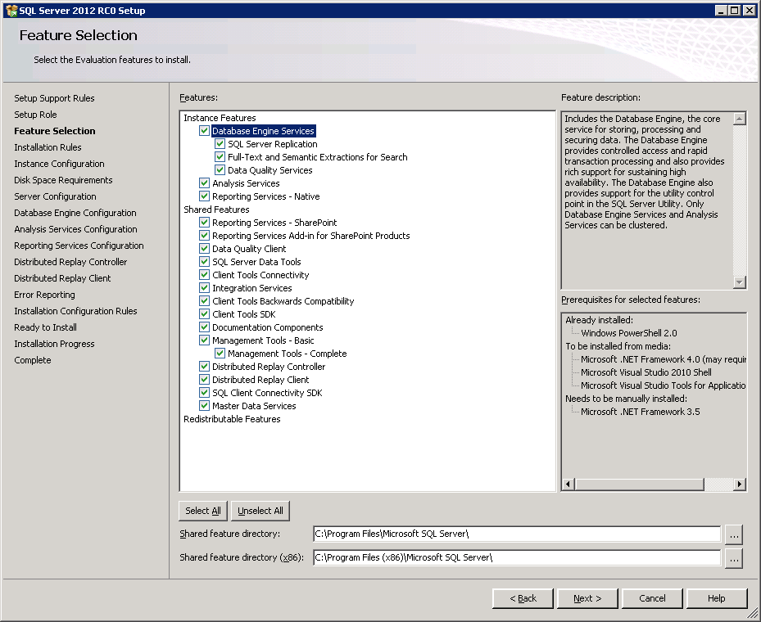Uncheck the Database Engine Services checkbox
This screenshot has width=761, height=622.
(x=204, y=131)
